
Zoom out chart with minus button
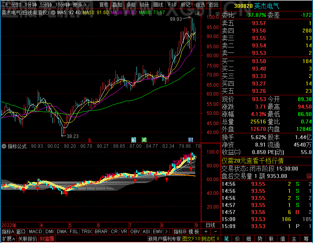coord(216,232)
